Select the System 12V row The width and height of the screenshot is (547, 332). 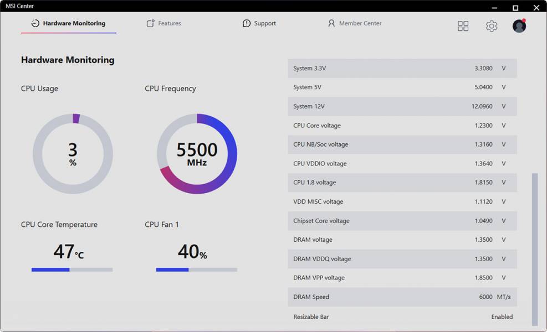[402, 106]
